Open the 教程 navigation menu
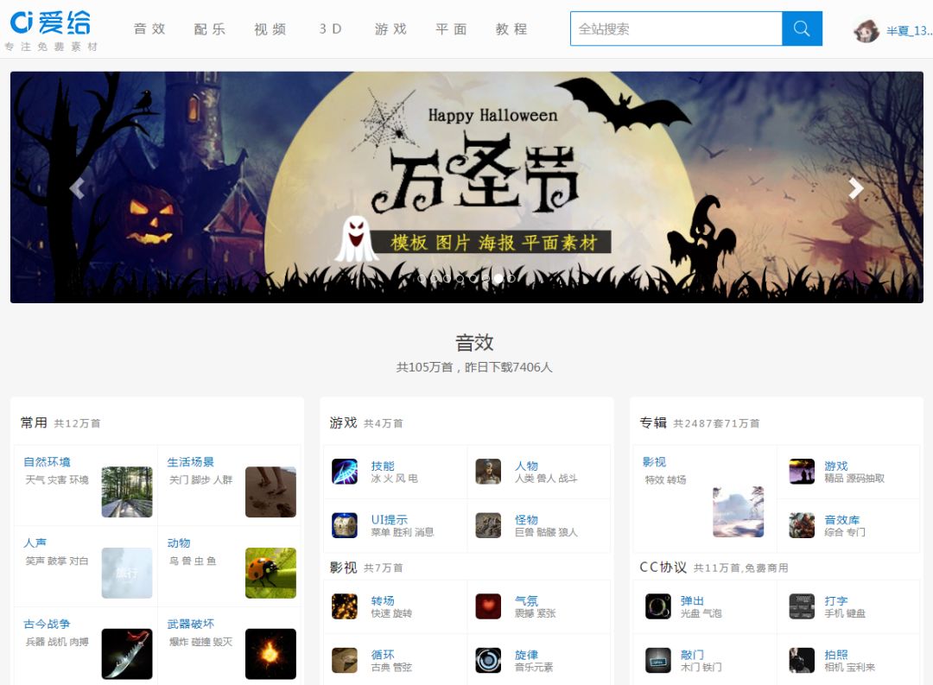This screenshot has height=685, width=933. click(511, 29)
